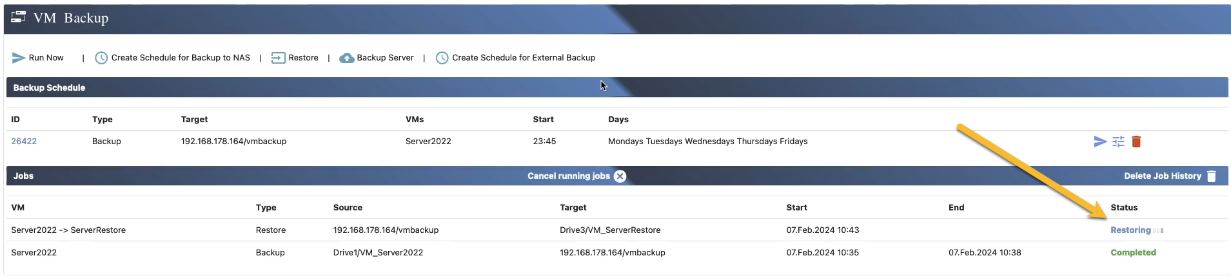Open the Backup Server cloud icon
This screenshot has height=276, width=1231.
(x=347, y=58)
